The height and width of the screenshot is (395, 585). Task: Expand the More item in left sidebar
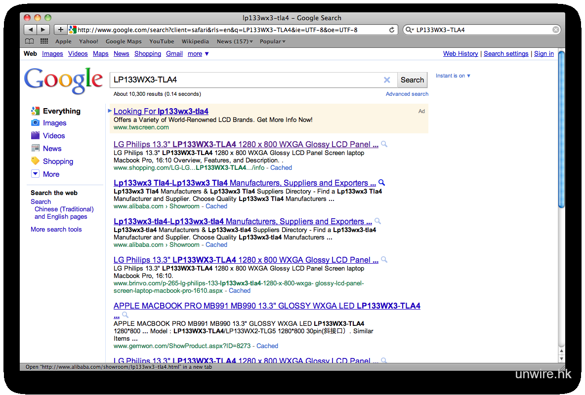[x=51, y=174]
